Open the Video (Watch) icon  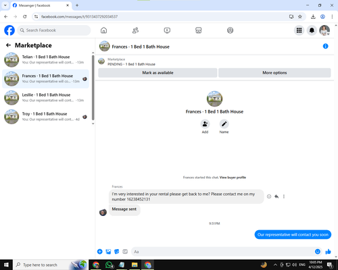tap(167, 30)
